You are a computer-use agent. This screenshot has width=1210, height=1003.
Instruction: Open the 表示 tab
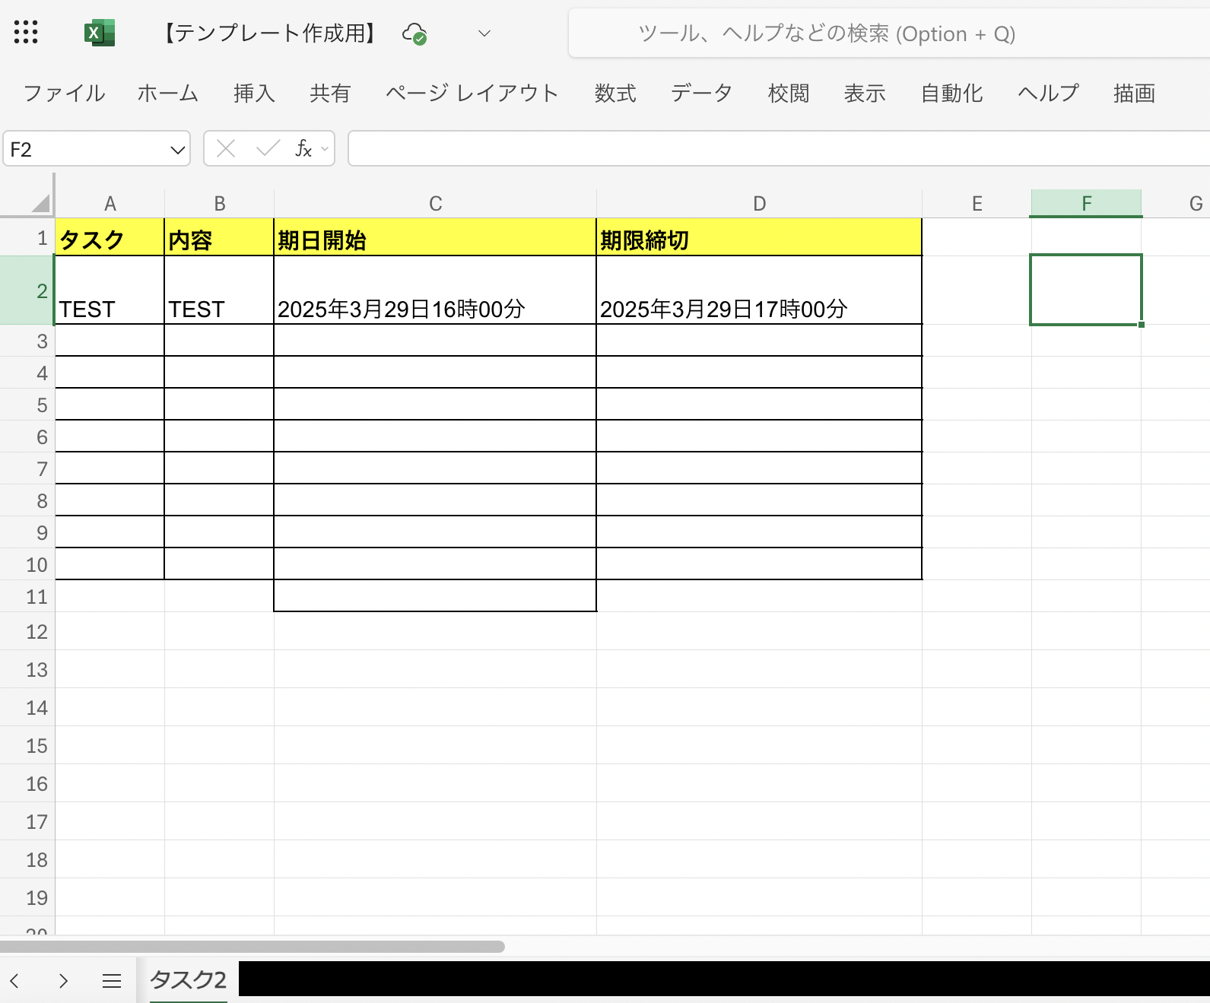pos(865,94)
